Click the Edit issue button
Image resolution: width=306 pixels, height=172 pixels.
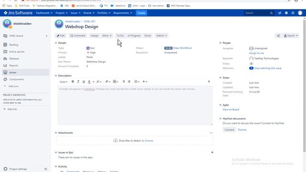[61, 36]
